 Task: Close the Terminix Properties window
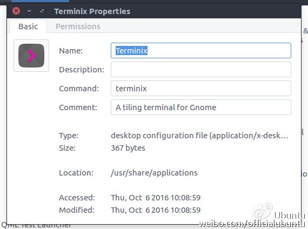point(16,11)
